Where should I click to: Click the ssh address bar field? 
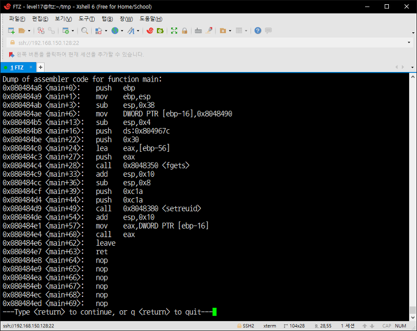tap(210, 43)
